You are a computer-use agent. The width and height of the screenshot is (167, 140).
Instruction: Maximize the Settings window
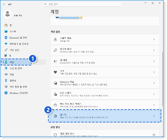point(153,3)
